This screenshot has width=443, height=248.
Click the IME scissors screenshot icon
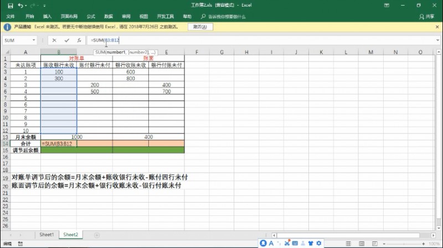click(x=287, y=243)
